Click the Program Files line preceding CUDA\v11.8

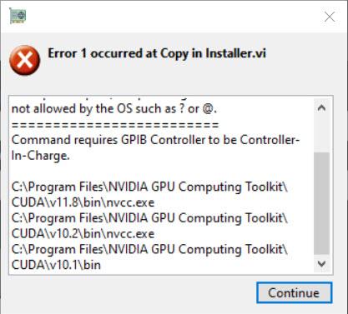(x=149, y=187)
